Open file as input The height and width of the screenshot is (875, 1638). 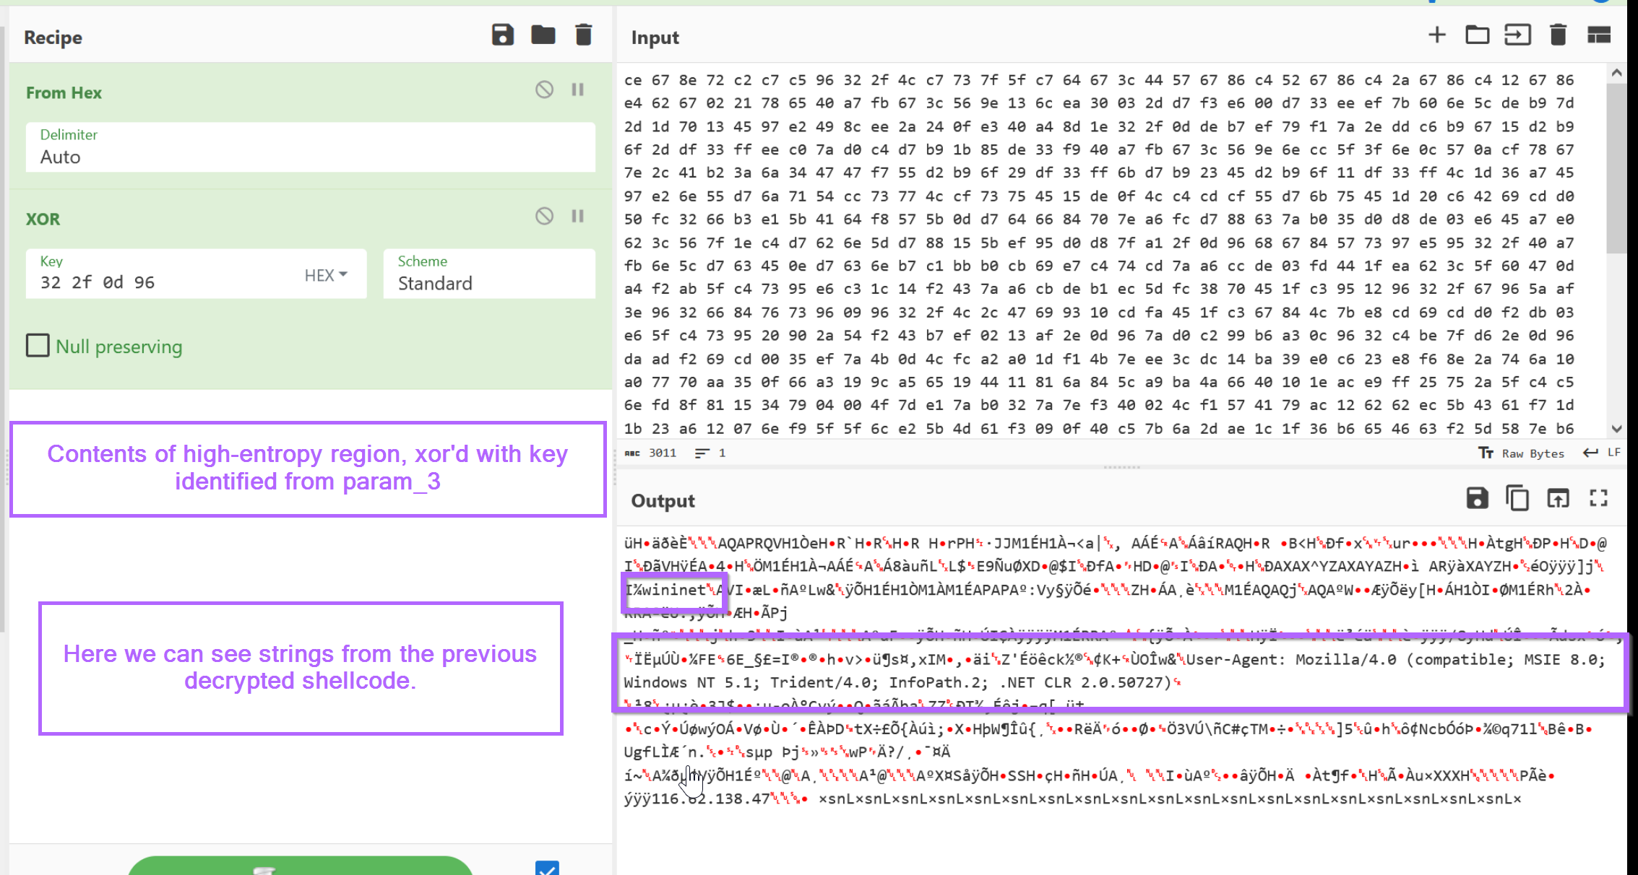[x=1517, y=35]
